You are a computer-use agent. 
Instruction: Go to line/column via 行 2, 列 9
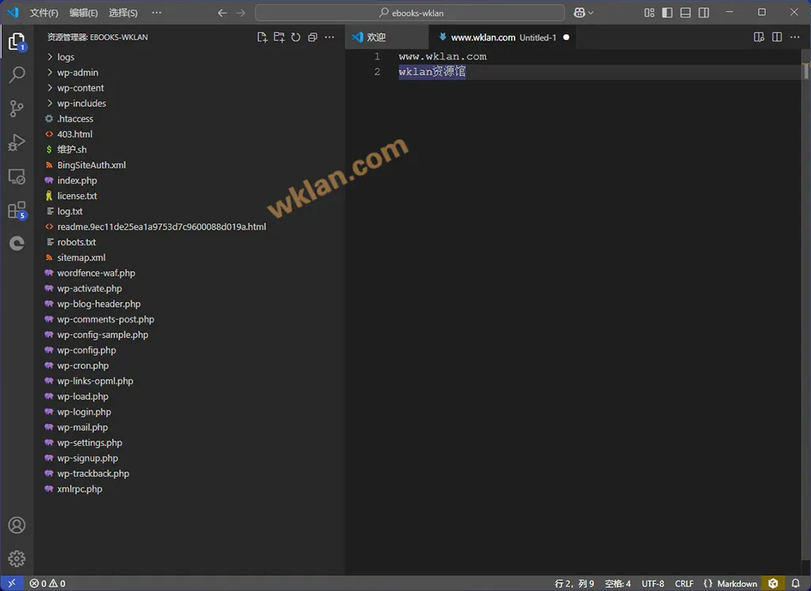click(x=574, y=583)
